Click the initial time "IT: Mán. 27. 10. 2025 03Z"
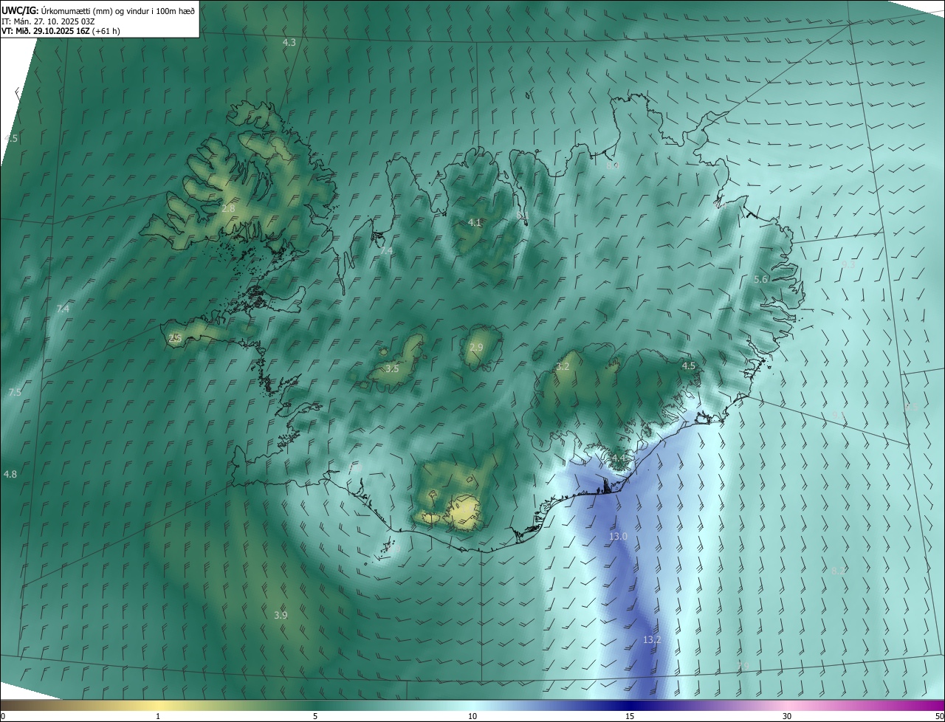The width and height of the screenshot is (945, 722). [49, 21]
